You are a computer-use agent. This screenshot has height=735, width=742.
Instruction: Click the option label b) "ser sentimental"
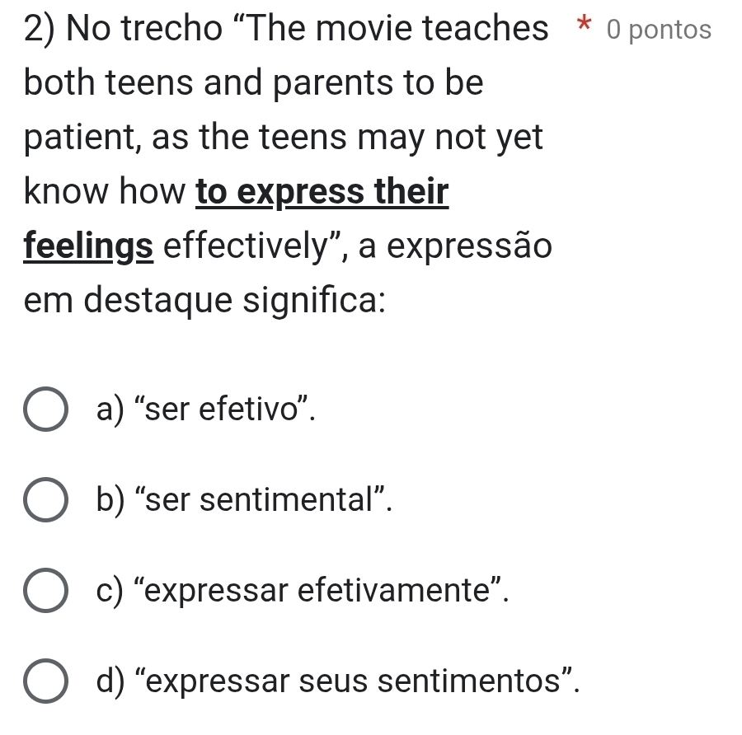pyautogui.click(x=243, y=500)
